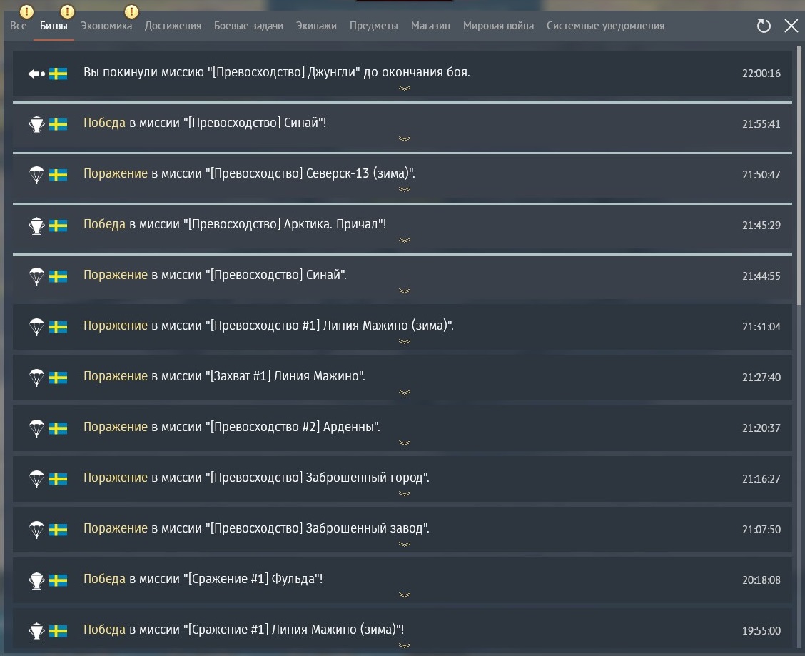805x656 pixels.
Task: Click the Swedish flag on Арктика. Причал entry
Action: [58, 226]
